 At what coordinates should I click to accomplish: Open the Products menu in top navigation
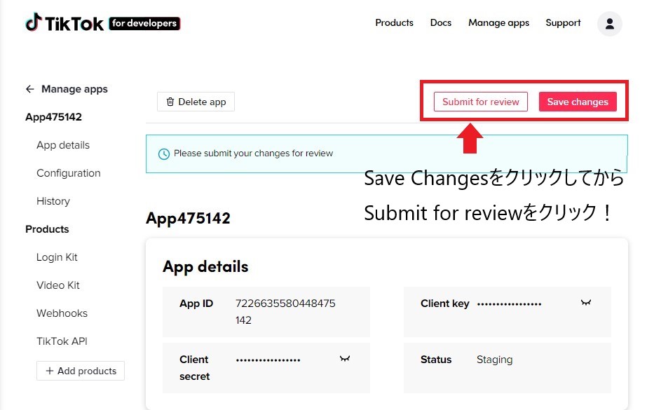click(394, 23)
